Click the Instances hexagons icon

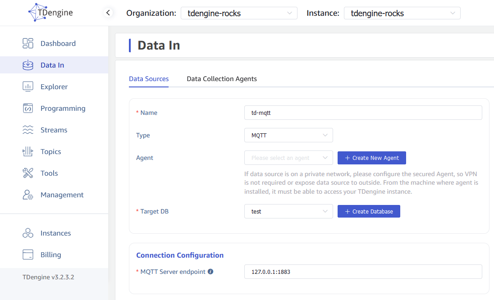tap(28, 233)
